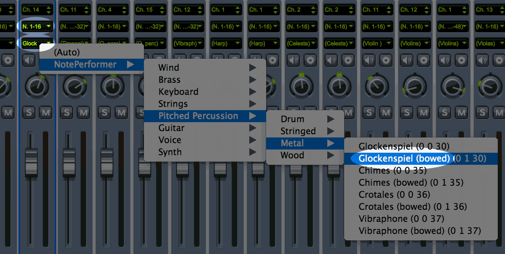
Task: Open the (Violas) sound dropdown
Action: (490, 43)
